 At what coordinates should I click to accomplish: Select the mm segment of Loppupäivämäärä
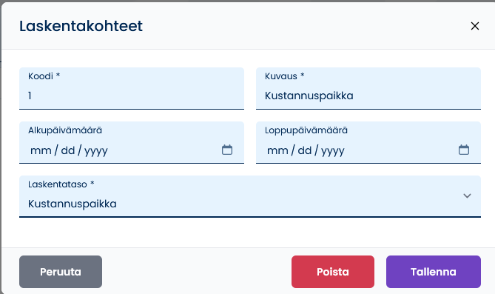point(277,150)
